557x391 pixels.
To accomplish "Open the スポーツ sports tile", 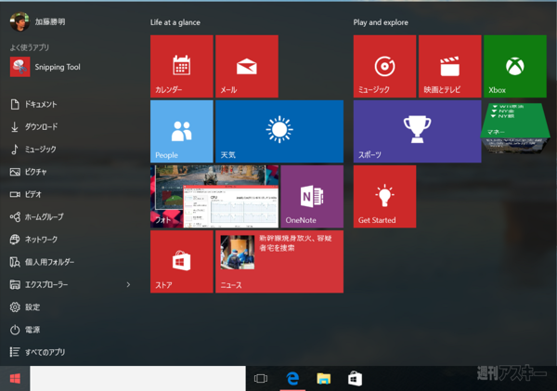I will click(x=418, y=131).
